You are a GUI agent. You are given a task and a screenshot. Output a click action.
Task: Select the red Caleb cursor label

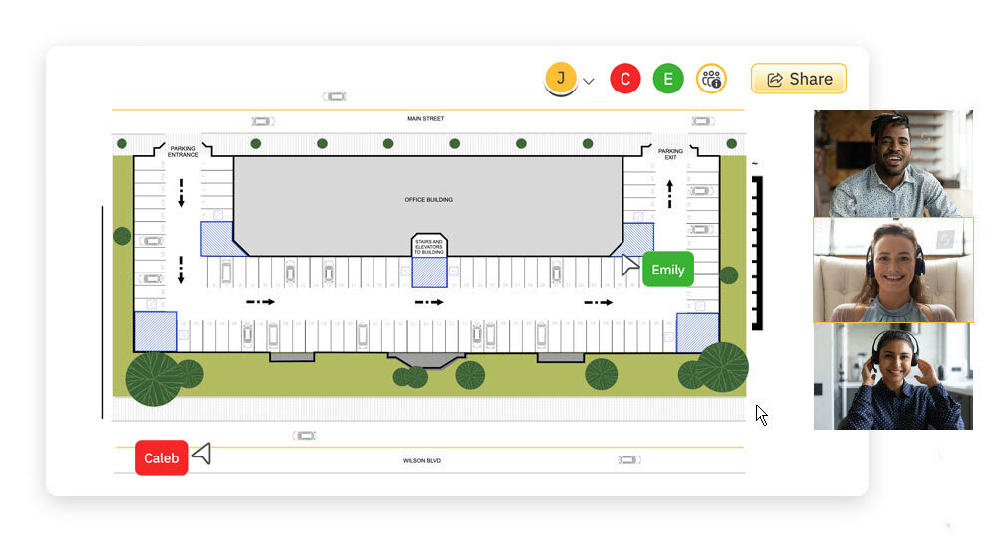click(x=162, y=458)
